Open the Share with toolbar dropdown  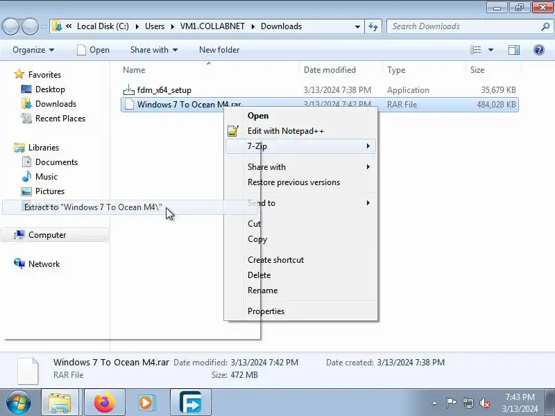pos(153,50)
